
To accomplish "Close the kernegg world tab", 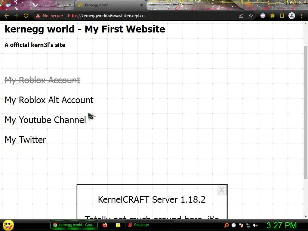I will [x=142, y=5].
